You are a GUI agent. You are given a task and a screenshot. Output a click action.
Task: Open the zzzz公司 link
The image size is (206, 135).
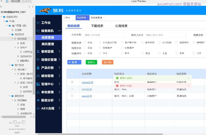[x=87, y=96]
